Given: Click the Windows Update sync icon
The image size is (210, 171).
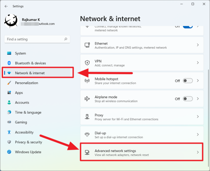Looking at the screenshot, I should 9,152.
